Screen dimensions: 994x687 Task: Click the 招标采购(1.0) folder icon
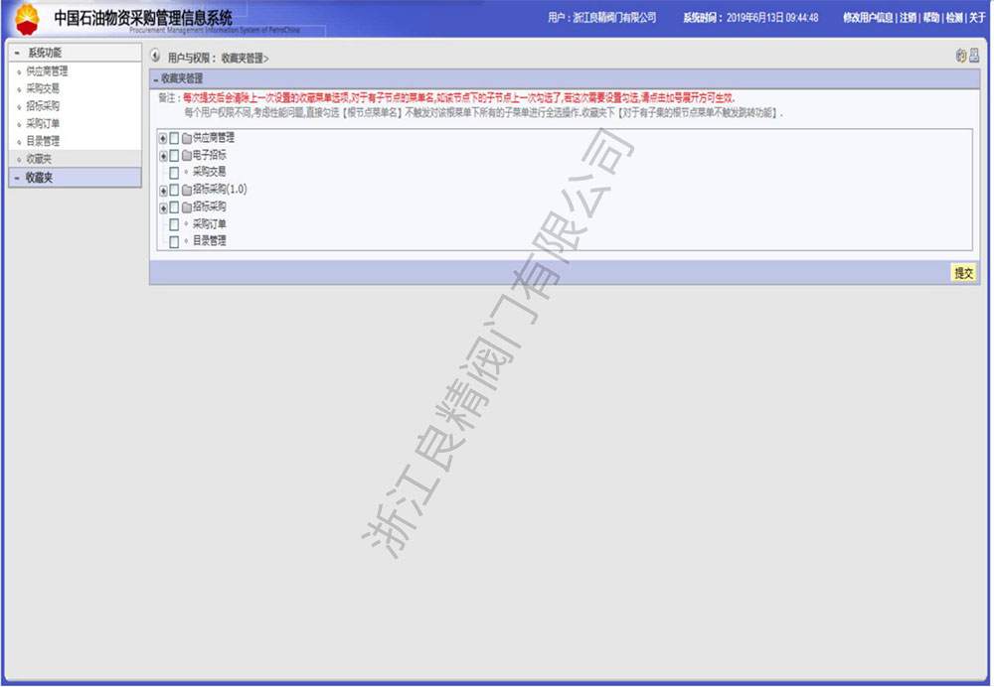186,190
